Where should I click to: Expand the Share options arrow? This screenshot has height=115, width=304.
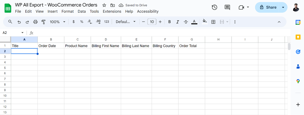pyautogui.click(x=283, y=7)
